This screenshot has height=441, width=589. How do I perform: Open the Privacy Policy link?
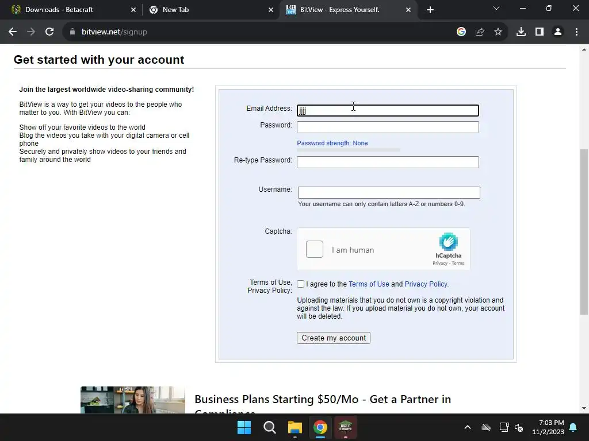click(426, 284)
